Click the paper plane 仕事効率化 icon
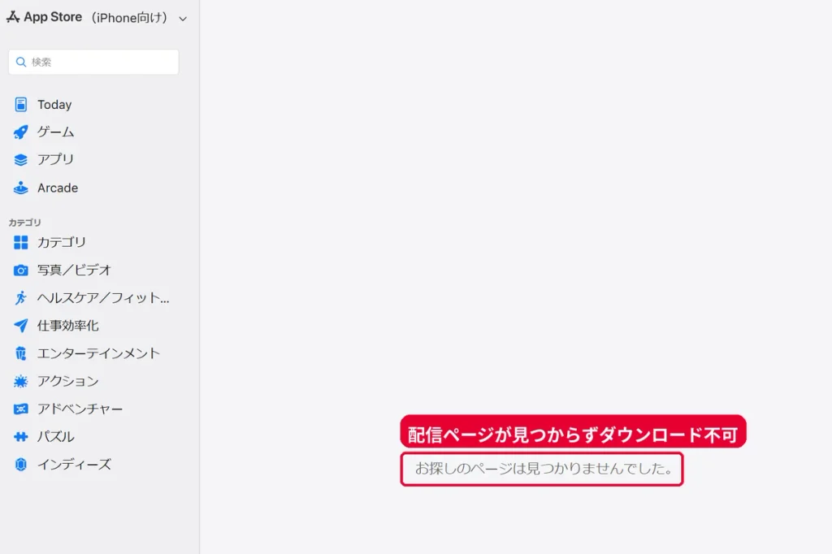 click(x=20, y=325)
